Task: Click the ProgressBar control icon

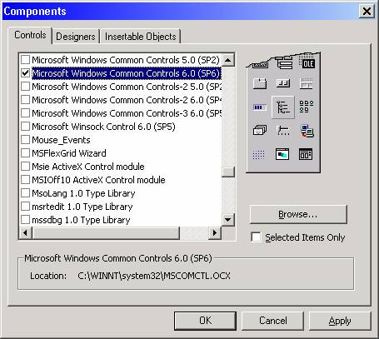Action: [x=260, y=107]
